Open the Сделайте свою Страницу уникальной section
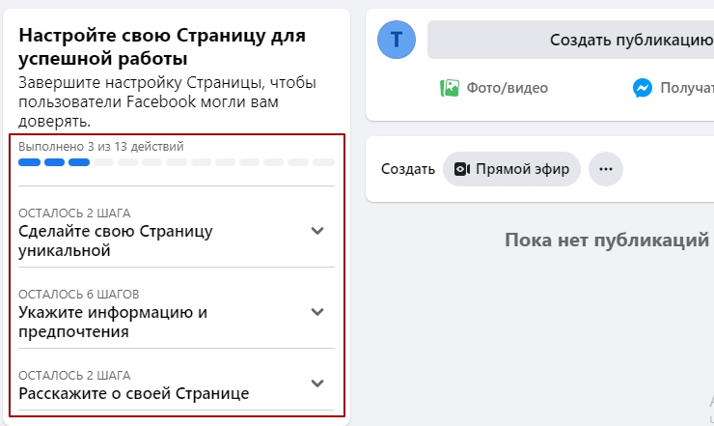 click(x=116, y=241)
